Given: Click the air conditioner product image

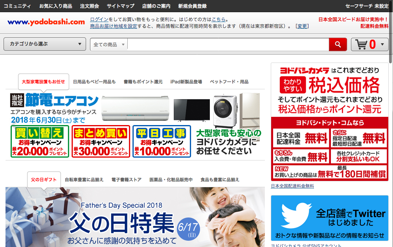Looking at the screenshot, I should coord(135,108).
